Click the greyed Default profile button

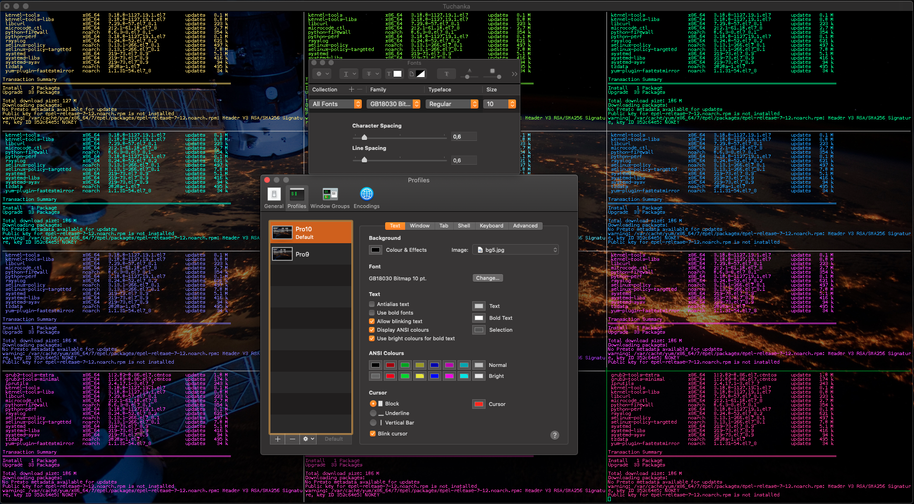tap(334, 439)
